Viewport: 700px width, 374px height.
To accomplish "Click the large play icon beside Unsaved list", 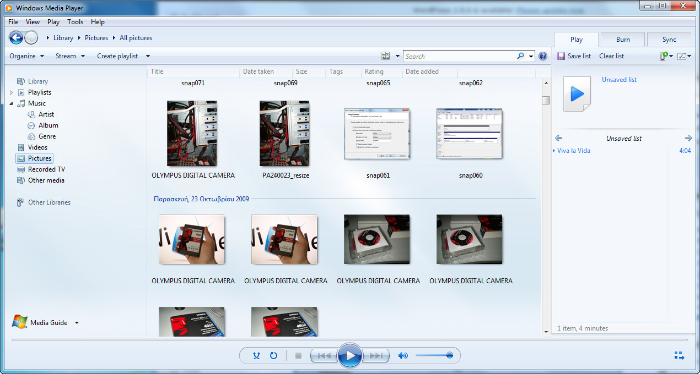I will pos(577,94).
